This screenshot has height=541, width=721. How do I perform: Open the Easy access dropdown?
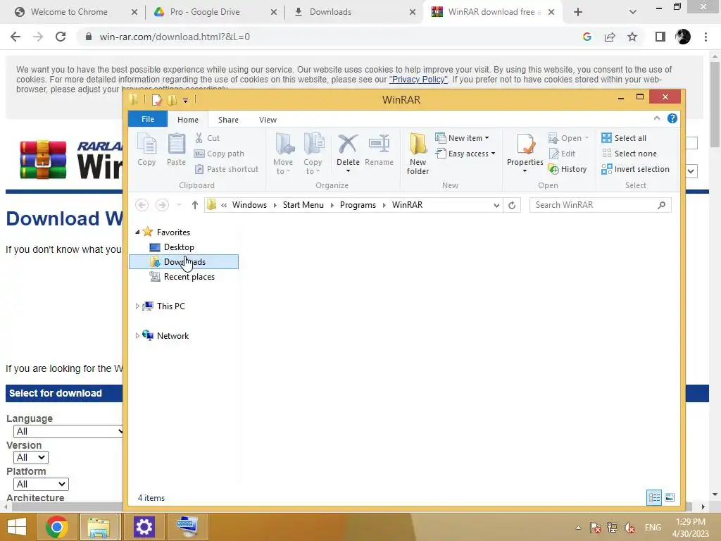pos(465,154)
